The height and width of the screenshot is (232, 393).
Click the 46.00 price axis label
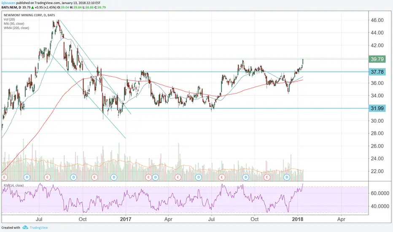pyautogui.click(x=377, y=20)
